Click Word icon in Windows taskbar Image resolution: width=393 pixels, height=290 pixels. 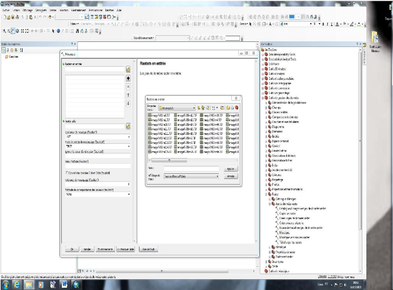tap(65, 284)
